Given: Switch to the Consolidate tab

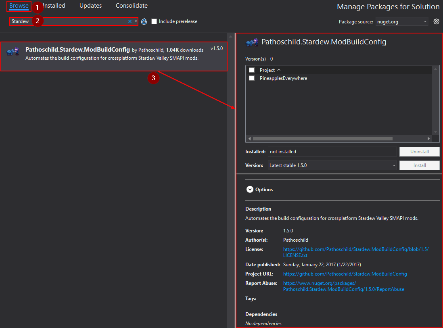Looking at the screenshot, I should (132, 6).
